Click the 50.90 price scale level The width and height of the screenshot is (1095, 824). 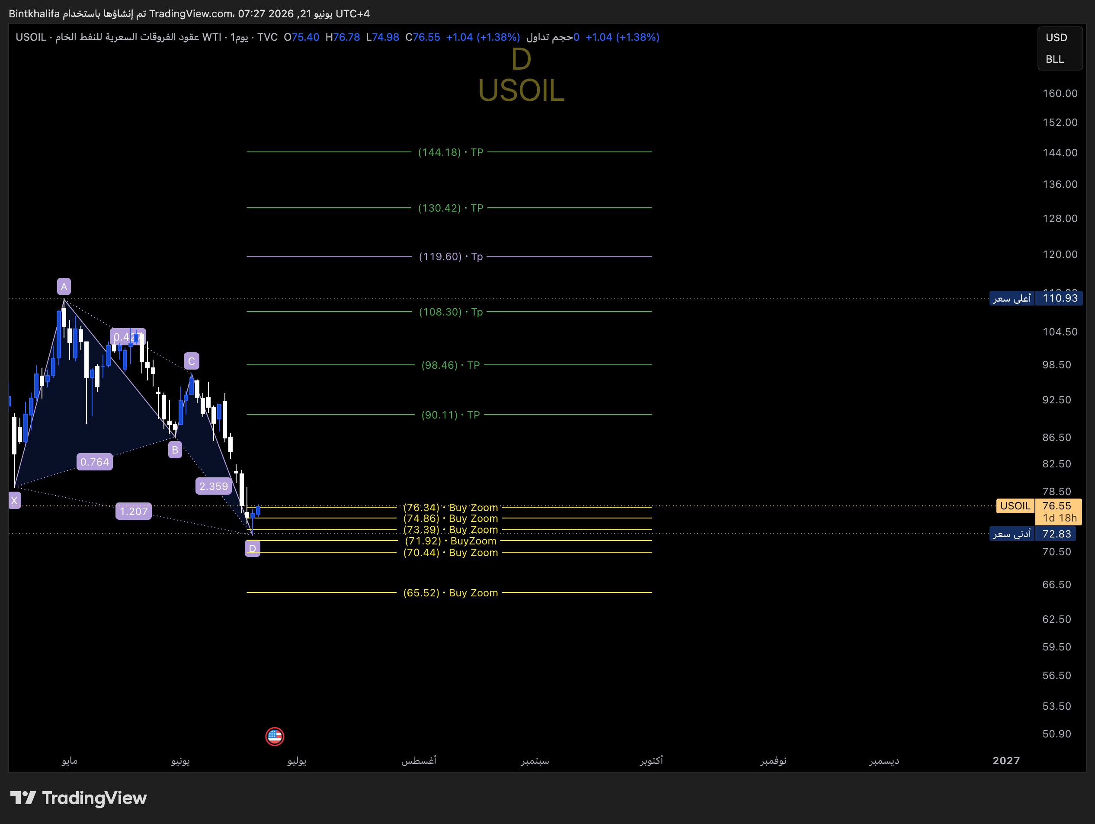[1057, 734]
